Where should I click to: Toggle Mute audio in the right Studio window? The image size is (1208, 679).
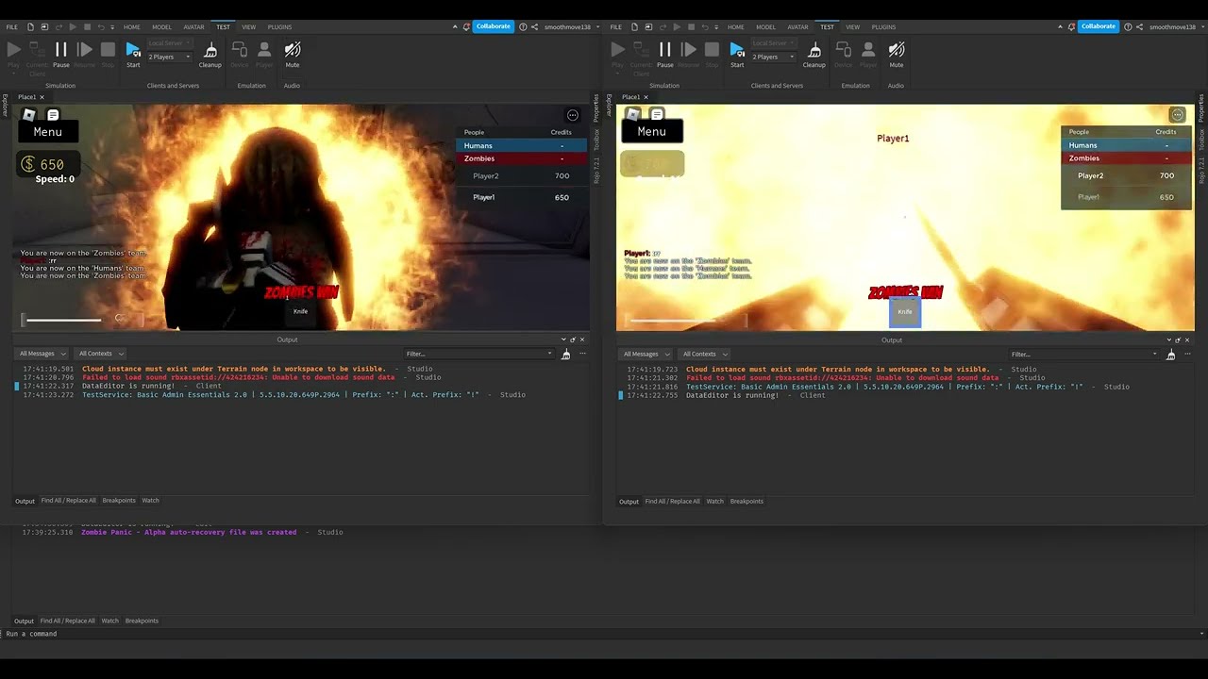[897, 52]
